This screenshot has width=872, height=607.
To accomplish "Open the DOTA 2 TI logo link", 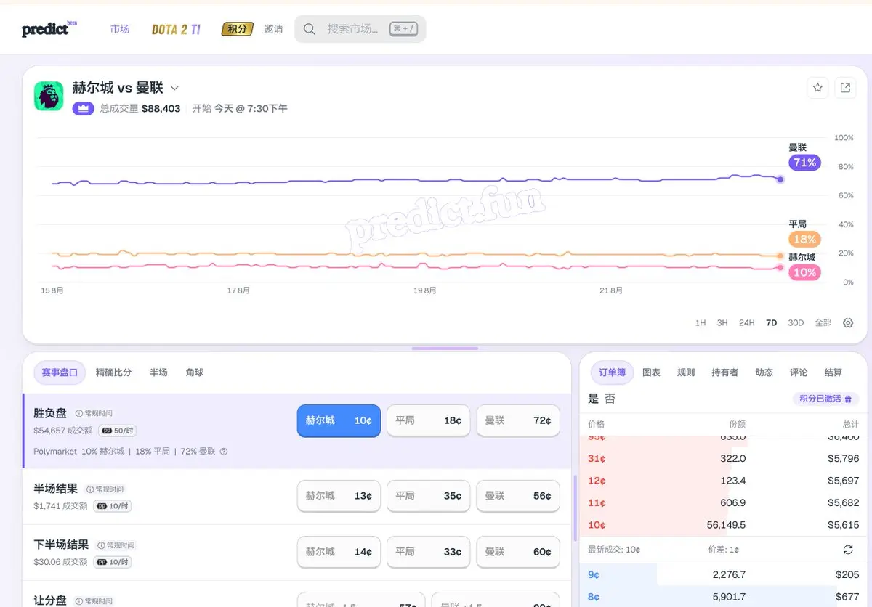I will click(x=176, y=29).
